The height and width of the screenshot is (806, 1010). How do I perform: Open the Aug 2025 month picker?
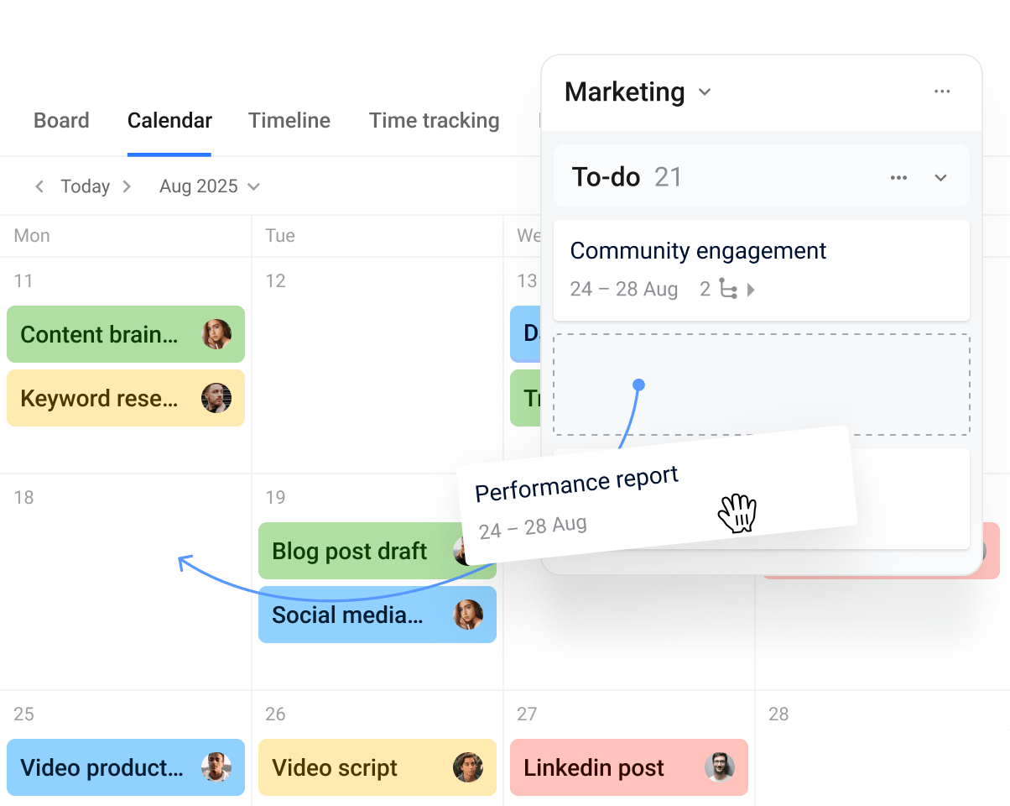pos(209,186)
